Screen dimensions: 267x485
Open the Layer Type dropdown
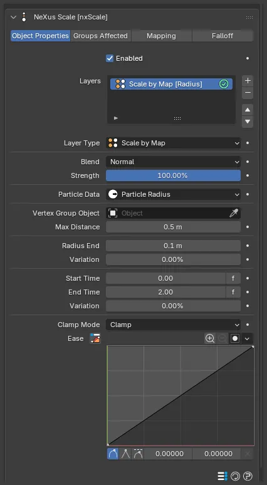tap(173, 143)
